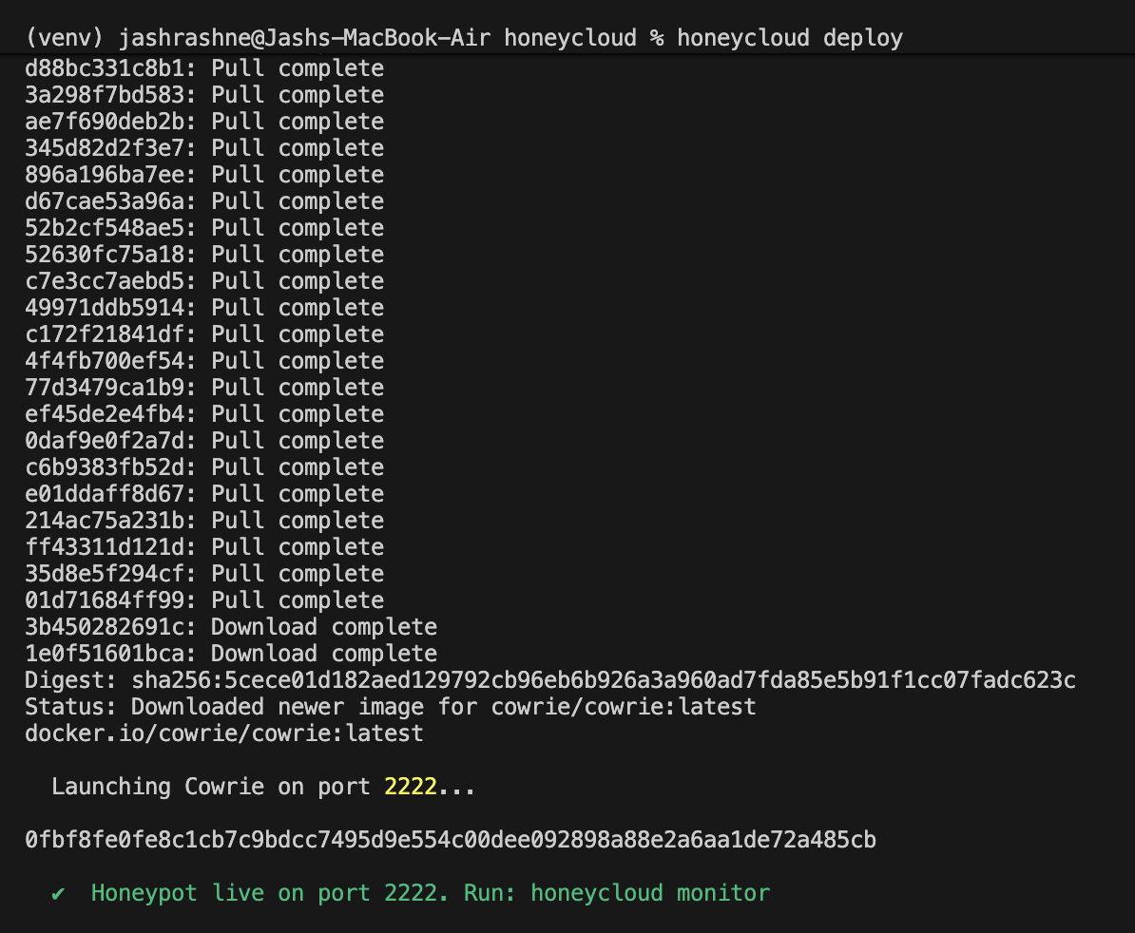Select line 'e01ddaff8d67: Pull complete'
Image resolution: width=1135 pixels, height=933 pixels.
204,494
